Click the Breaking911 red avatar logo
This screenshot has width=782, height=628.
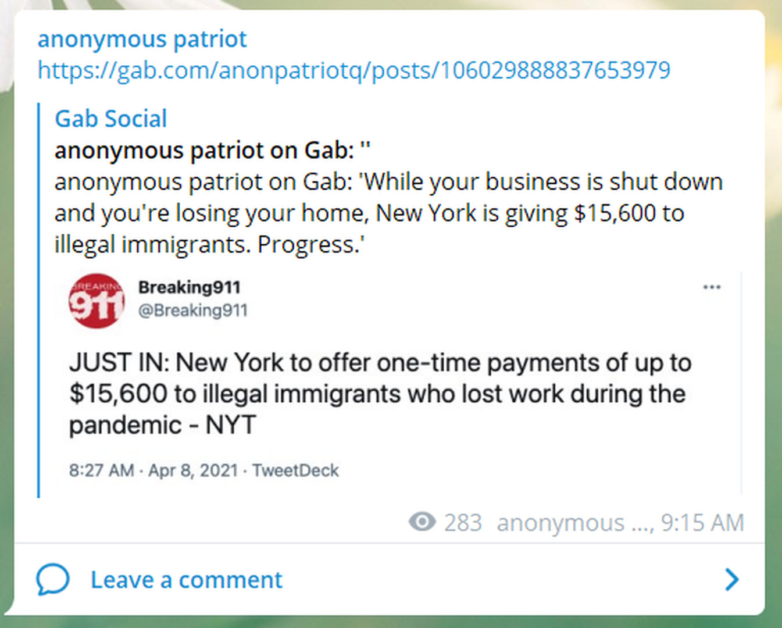tap(97, 301)
